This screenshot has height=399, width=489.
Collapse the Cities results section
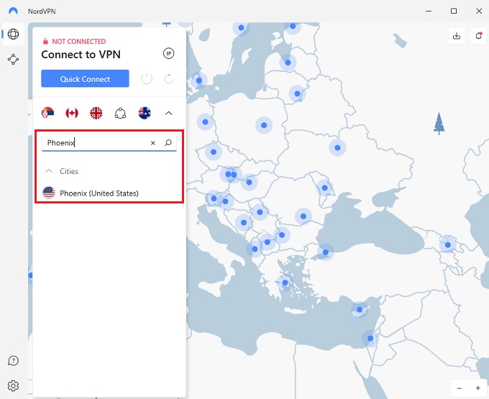pos(49,171)
